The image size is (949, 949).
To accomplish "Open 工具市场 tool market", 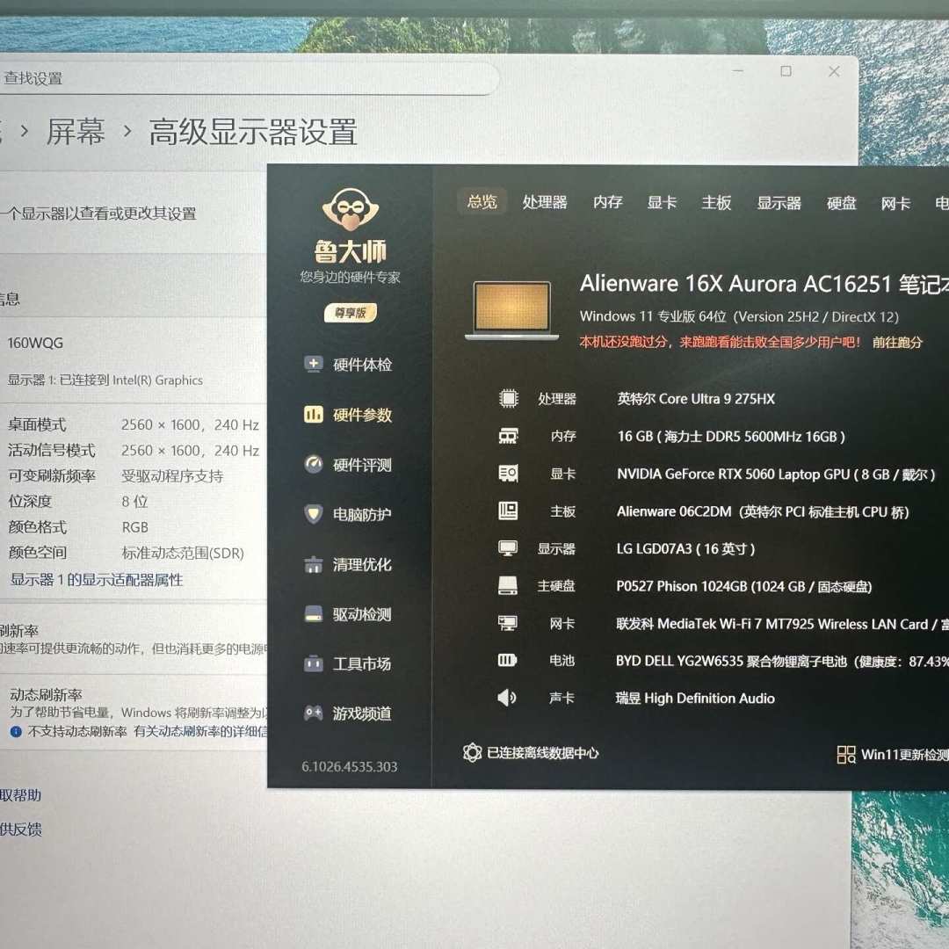I will coord(348,664).
